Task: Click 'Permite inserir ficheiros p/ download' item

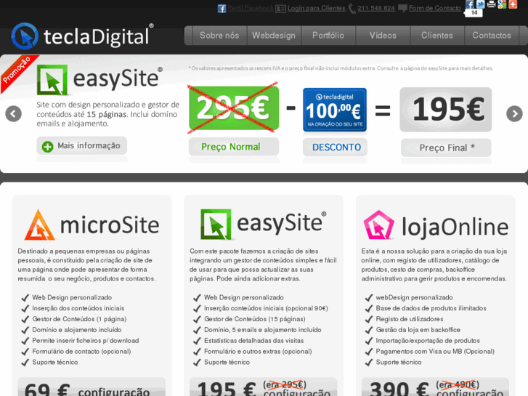Action: 85,340
